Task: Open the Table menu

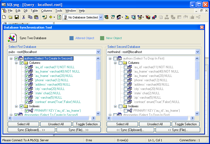Action: 34,11
